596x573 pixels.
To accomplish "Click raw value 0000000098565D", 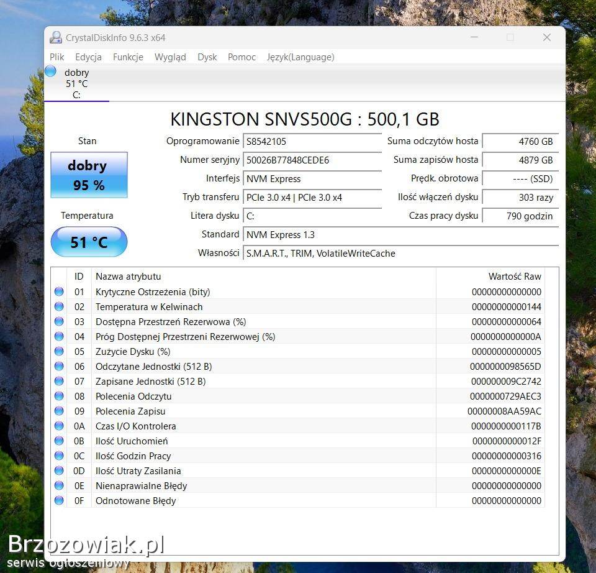I will [x=505, y=367].
